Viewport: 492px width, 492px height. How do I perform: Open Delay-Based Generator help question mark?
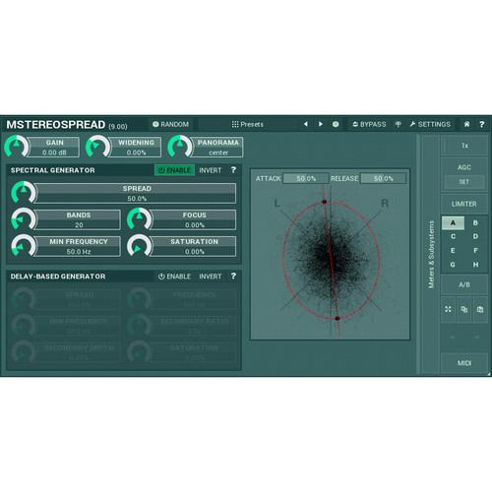click(233, 277)
